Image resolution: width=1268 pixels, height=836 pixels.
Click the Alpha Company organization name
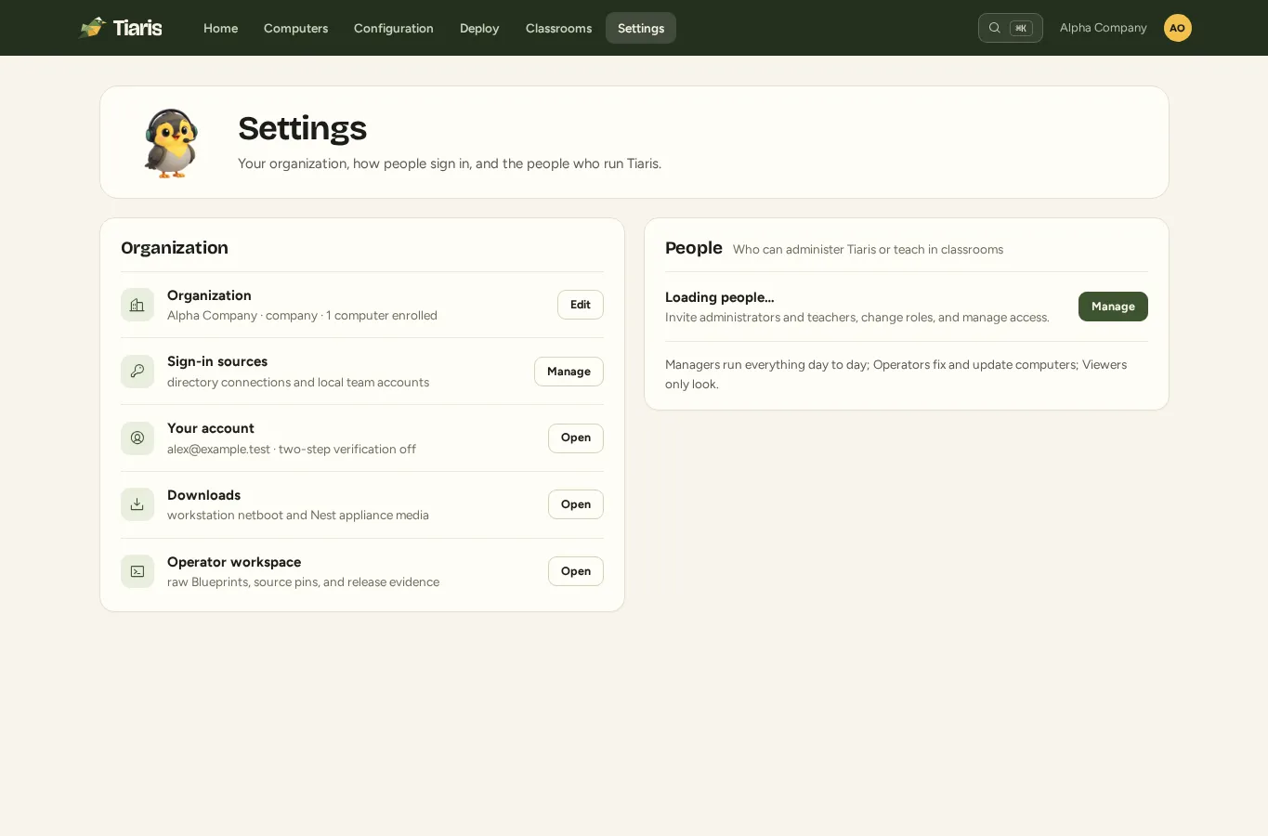click(x=1104, y=28)
